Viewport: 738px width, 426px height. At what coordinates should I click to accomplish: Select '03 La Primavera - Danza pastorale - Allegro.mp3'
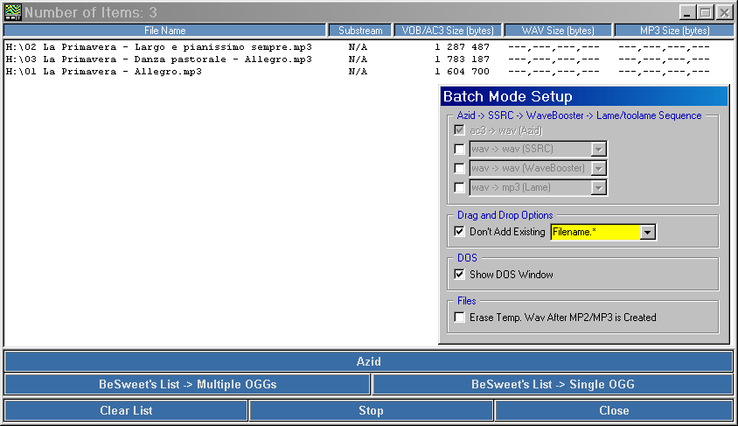(x=158, y=59)
